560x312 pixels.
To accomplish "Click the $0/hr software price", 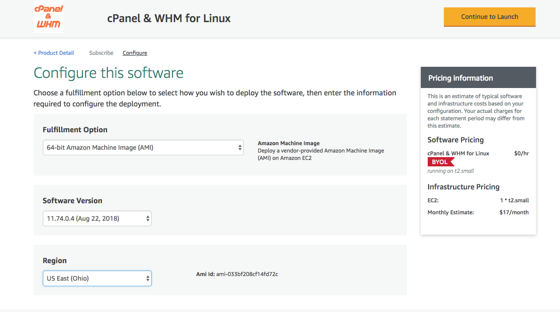I will pos(521,153).
